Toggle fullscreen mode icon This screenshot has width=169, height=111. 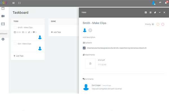click(x=19, y=3)
